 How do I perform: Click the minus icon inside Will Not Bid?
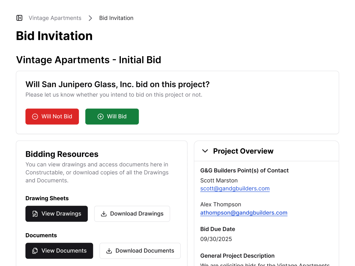[35, 116]
